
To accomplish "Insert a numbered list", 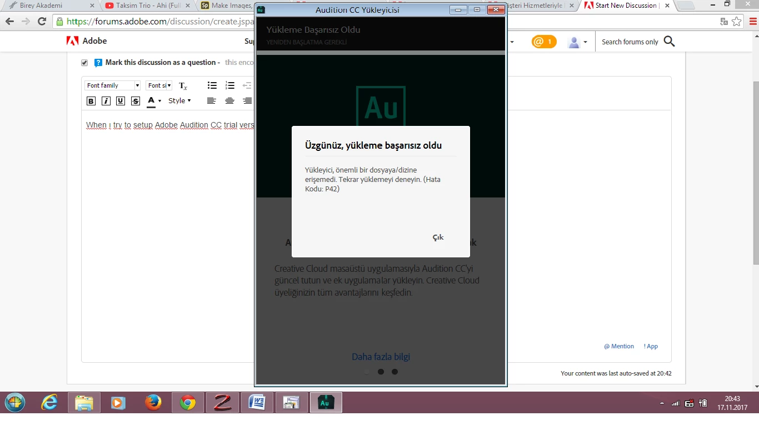I will [229, 85].
